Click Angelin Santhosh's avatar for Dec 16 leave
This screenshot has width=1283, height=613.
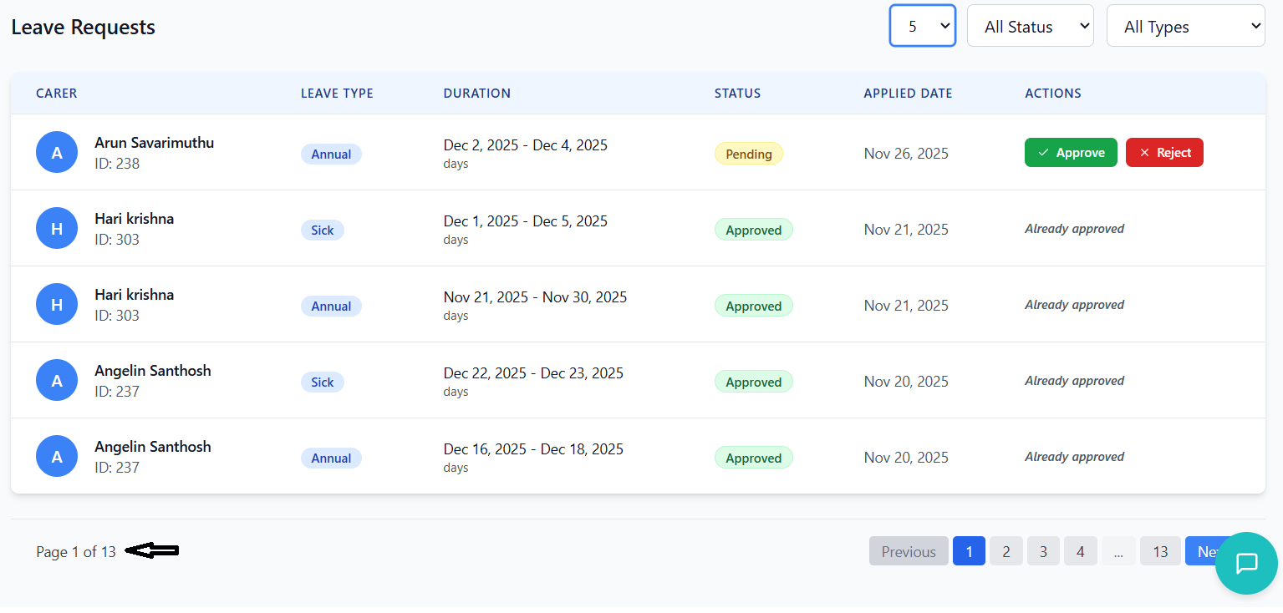click(57, 457)
